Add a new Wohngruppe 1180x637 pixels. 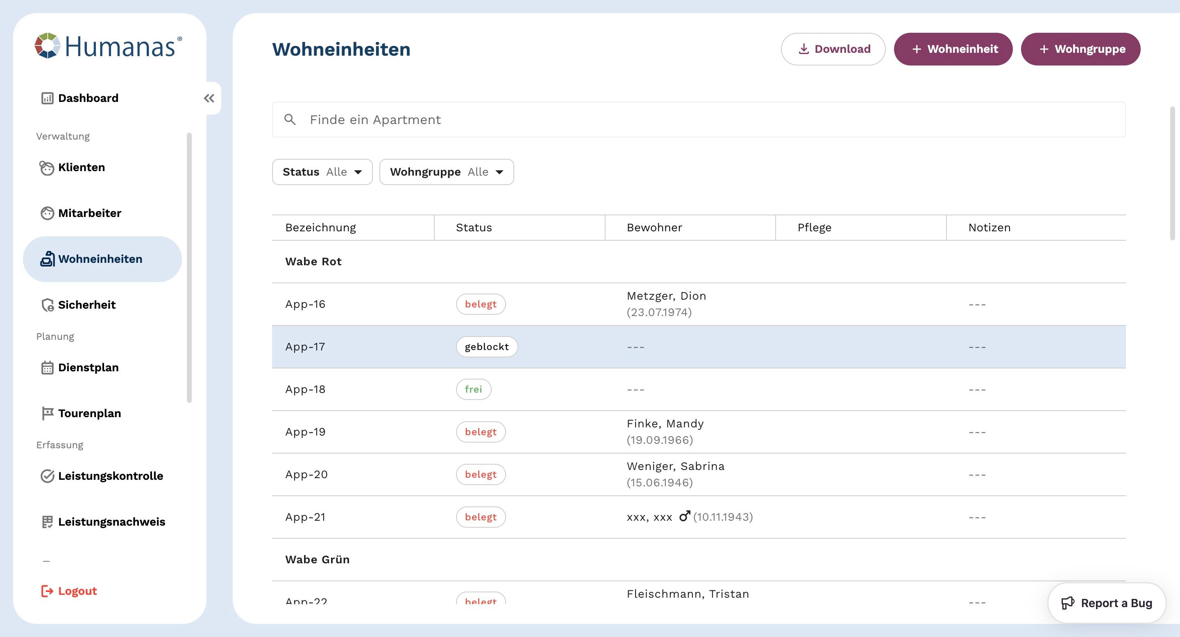click(1080, 49)
